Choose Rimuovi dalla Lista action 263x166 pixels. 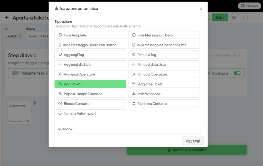click(164, 64)
